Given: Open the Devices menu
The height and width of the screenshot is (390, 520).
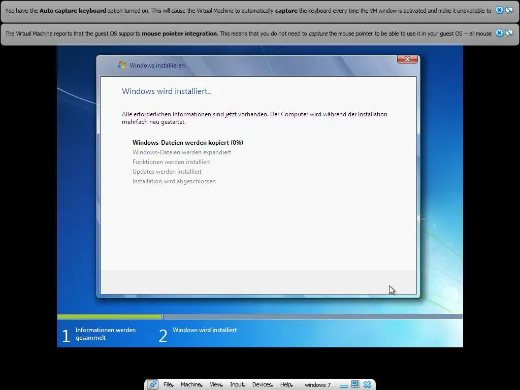Looking at the screenshot, I should pos(263,384).
